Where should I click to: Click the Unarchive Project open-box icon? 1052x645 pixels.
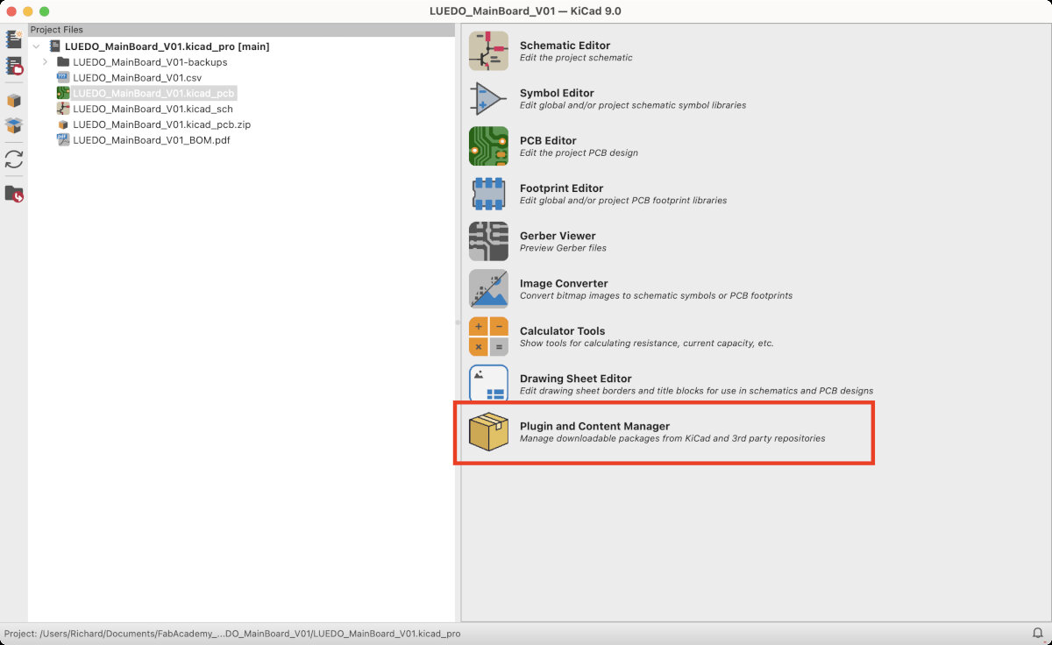point(14,126)
